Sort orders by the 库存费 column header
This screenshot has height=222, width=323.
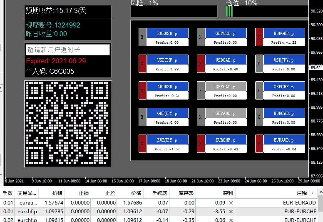point(182,193)
